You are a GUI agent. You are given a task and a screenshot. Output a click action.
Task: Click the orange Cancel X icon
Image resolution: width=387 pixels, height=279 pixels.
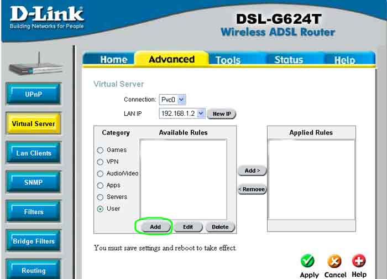coord(334,261)
